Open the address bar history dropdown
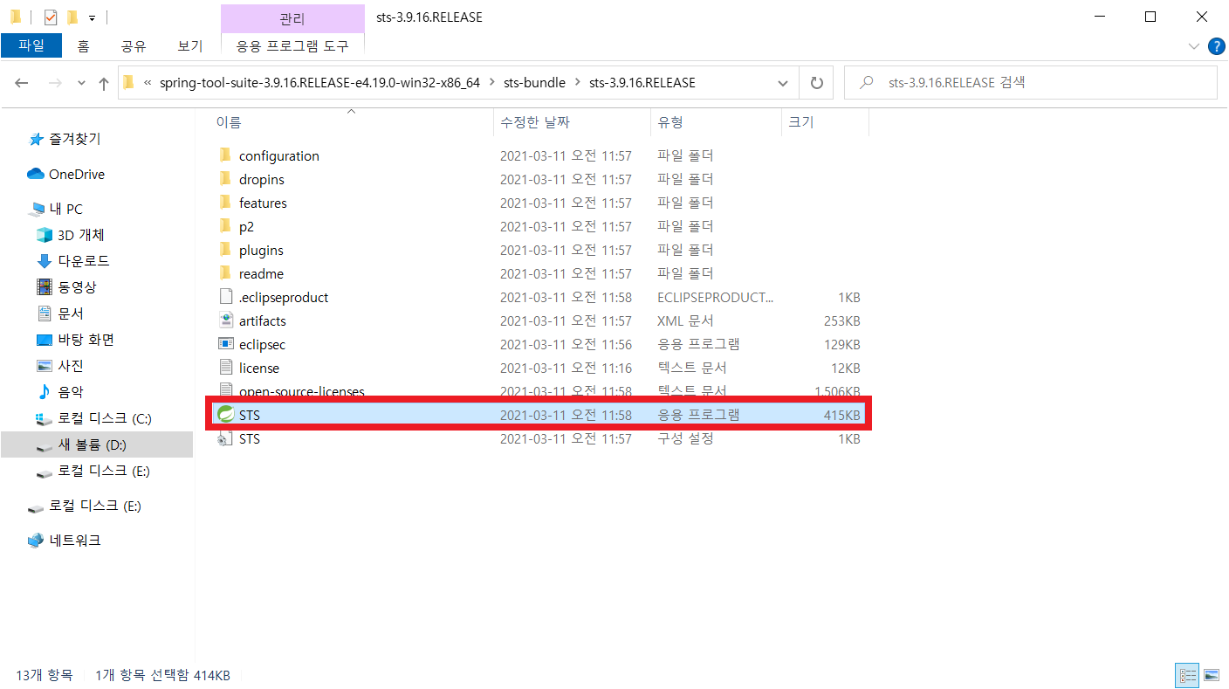The width and height of the screenshot is (1229, 689). 783,83
